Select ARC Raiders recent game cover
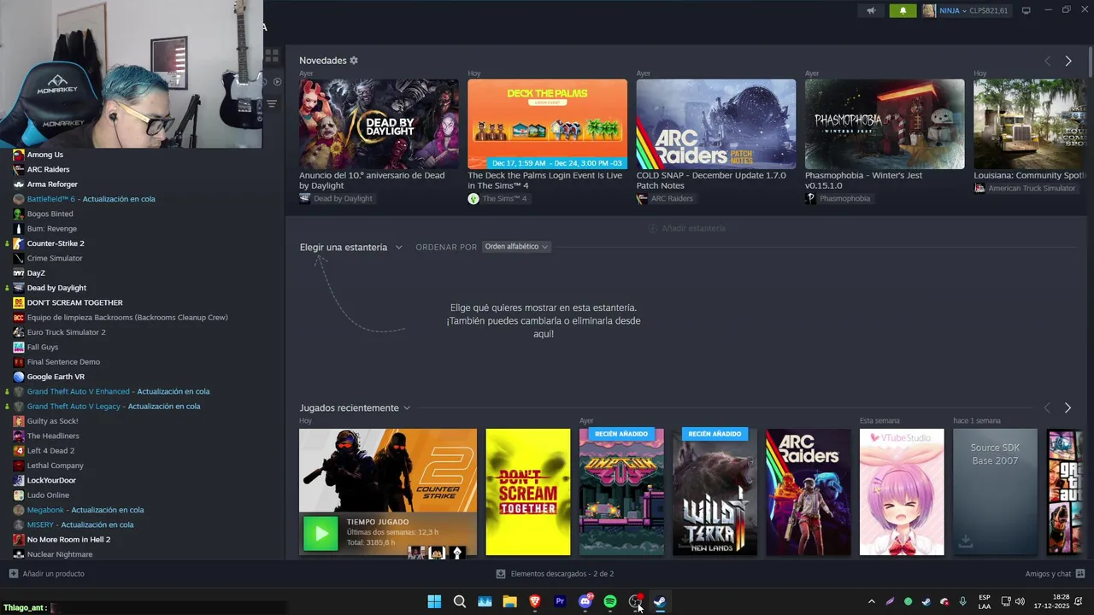Screen dimensions: 1094x615 809,492
